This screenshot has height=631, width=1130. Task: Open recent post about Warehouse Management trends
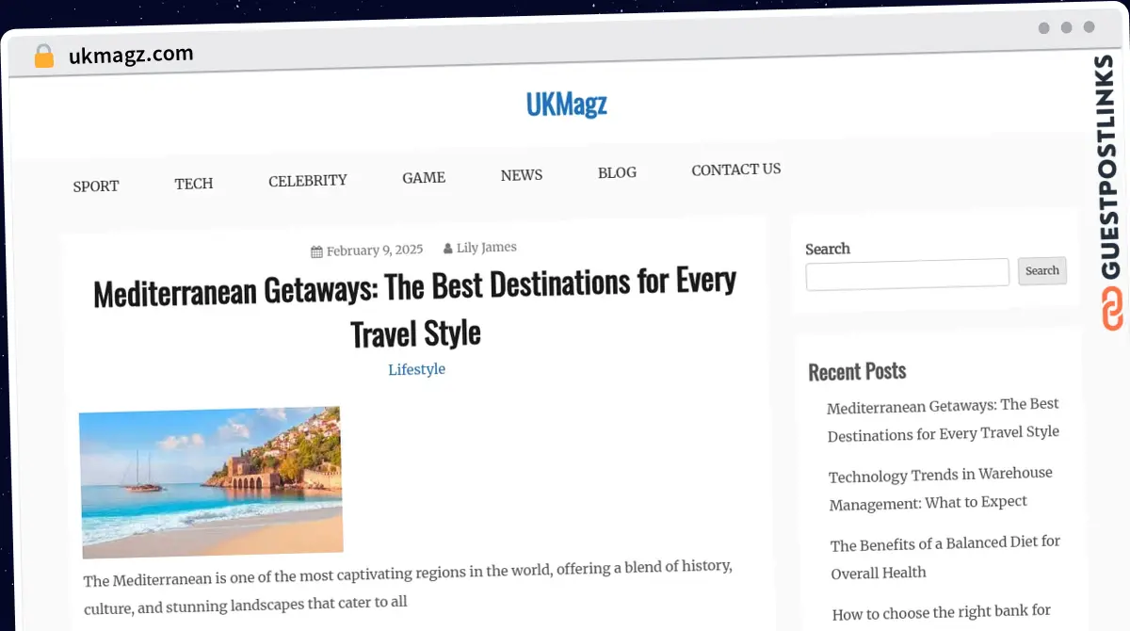coord(940,489)
